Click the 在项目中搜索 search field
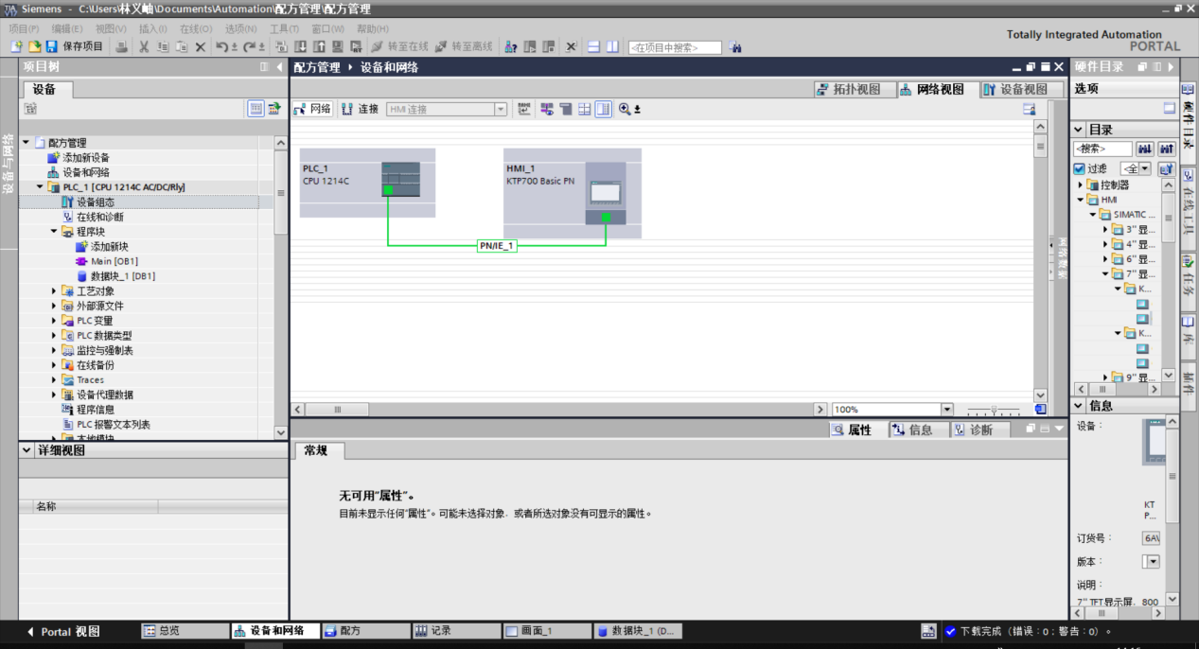1199x649 pixels. 675,47
